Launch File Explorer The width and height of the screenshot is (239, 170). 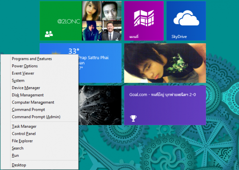[22, 141]
